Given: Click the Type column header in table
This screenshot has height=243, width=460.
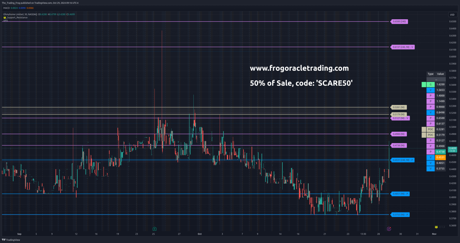Looking at the screenshot, I should (430, 74).
